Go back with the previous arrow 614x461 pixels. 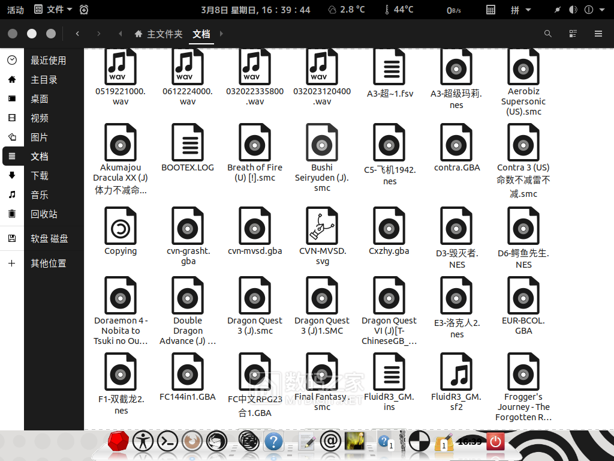click(x=77, y=34)
